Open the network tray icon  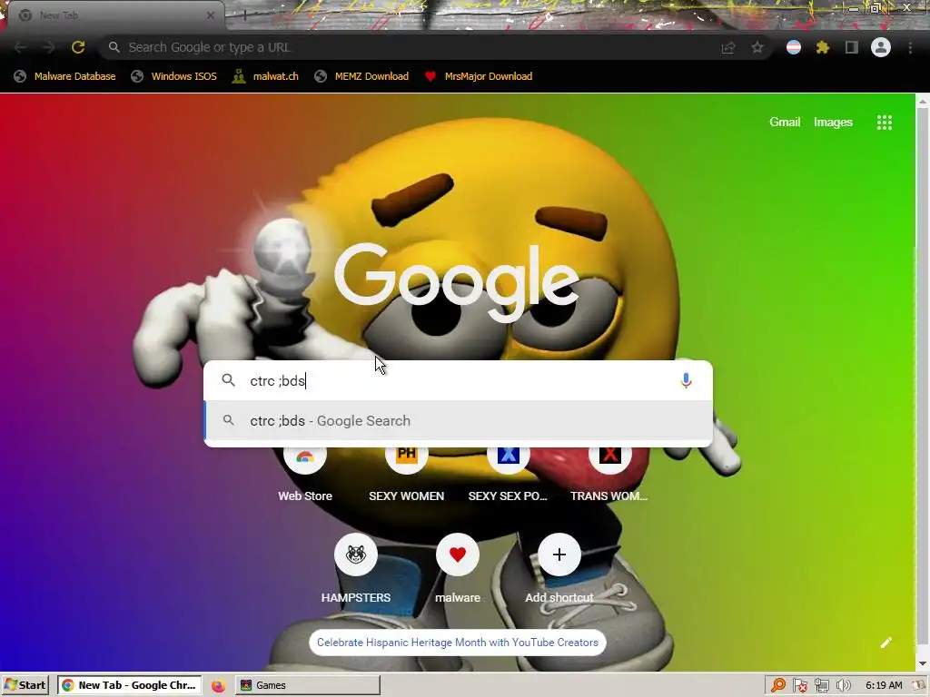821,685
